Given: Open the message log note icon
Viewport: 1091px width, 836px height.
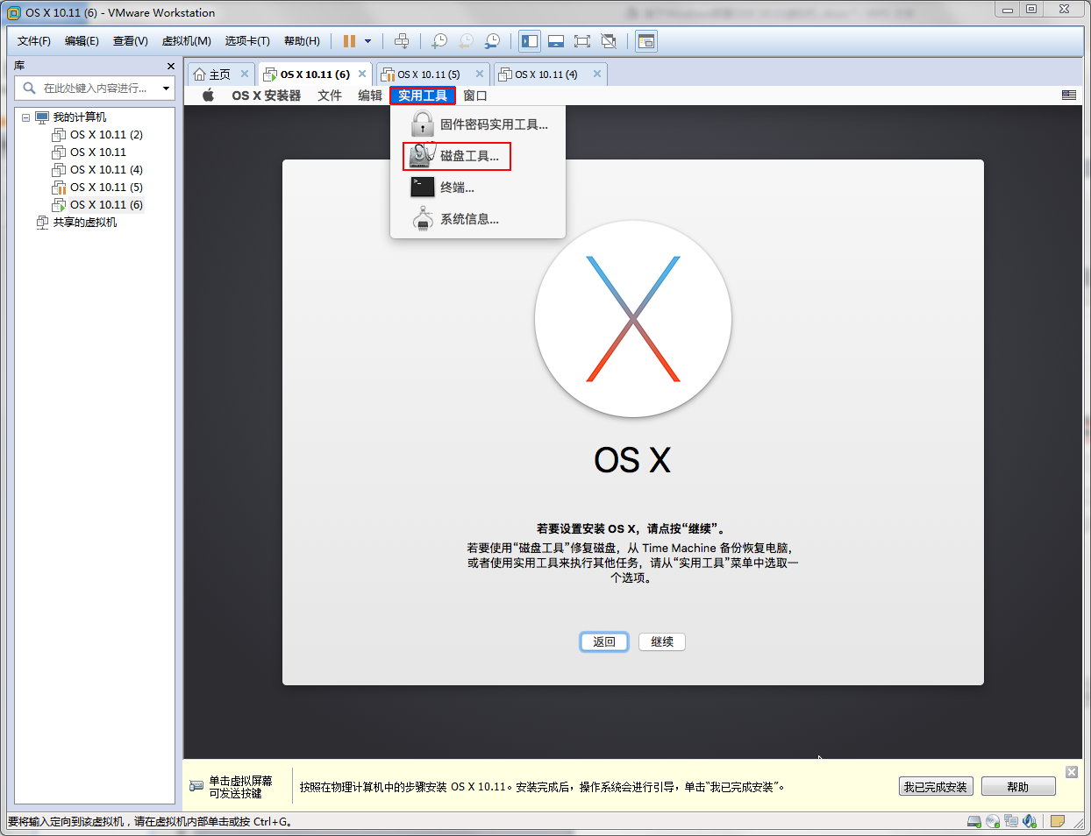Looking at the screenshot, I should [x=1058, y=822].
